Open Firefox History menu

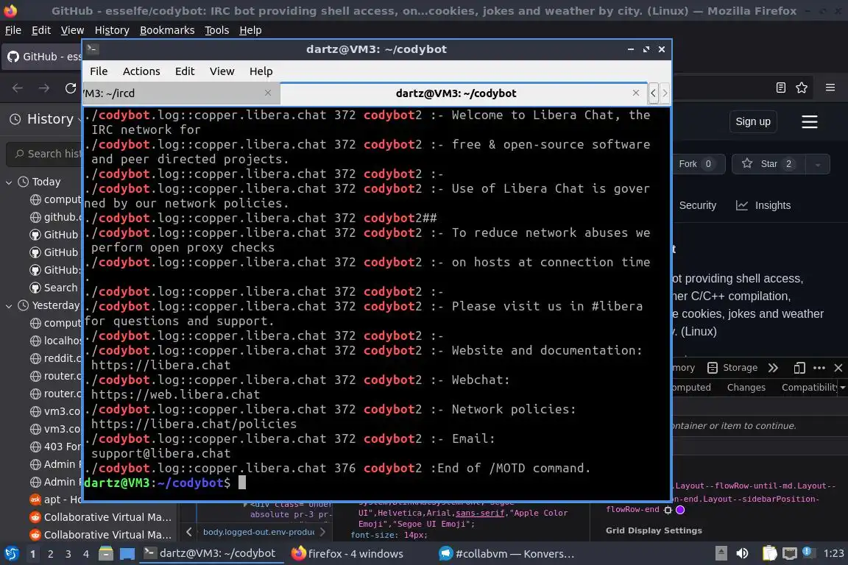click(112, 30)
